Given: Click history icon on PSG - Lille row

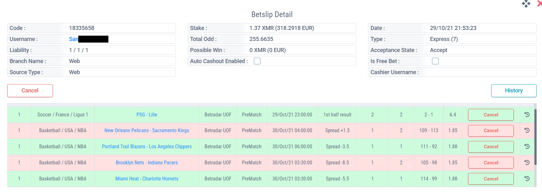Looking at the screenshot, I should tap(527, 115).
